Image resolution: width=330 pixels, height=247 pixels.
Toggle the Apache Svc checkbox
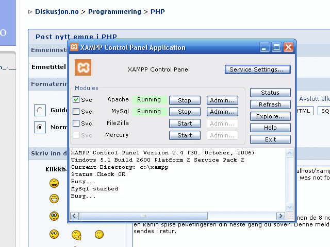coord(76,99)
